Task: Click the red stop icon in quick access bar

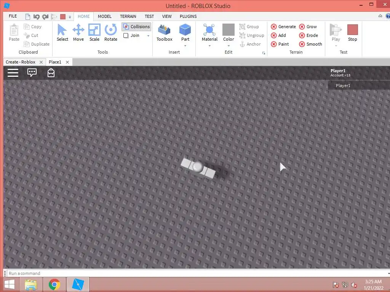Action: click(x=63, y=17)
